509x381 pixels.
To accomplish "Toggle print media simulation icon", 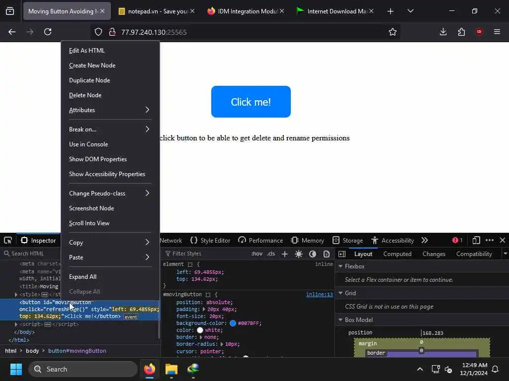I will tap(327, 254).
